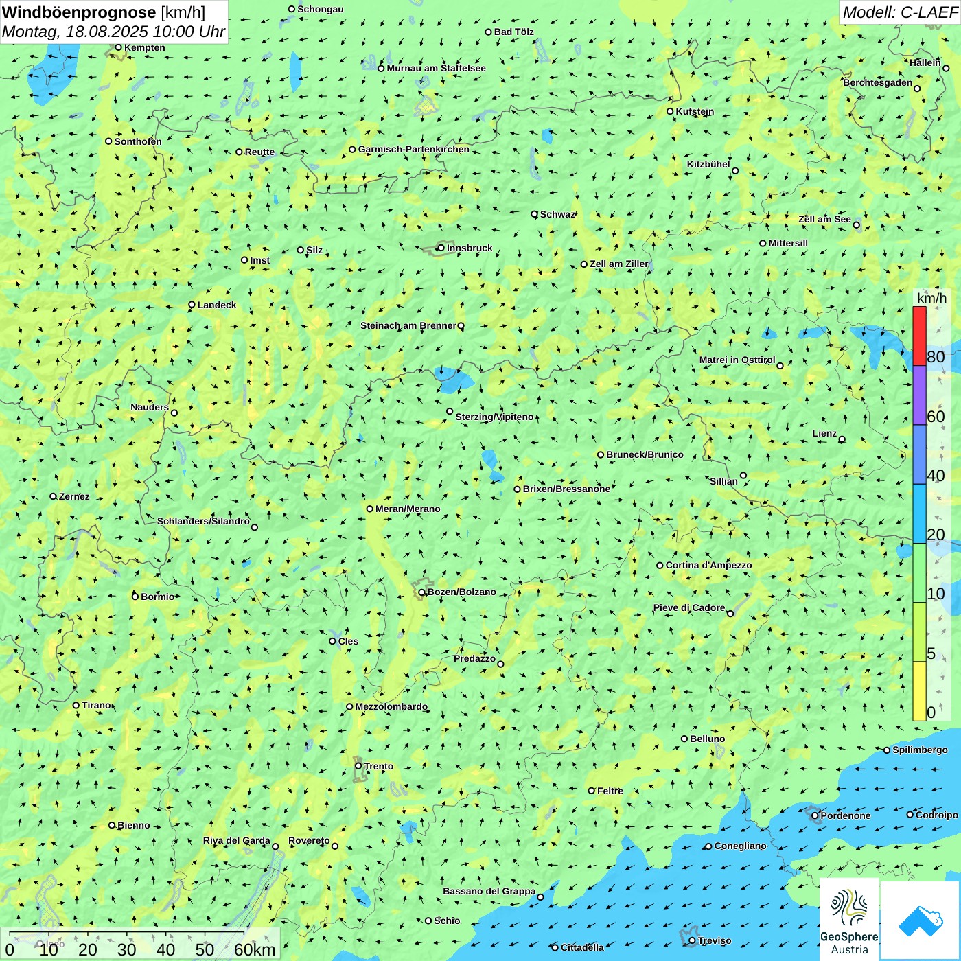
Task: Click the Predazzo label
Action: 474,658
